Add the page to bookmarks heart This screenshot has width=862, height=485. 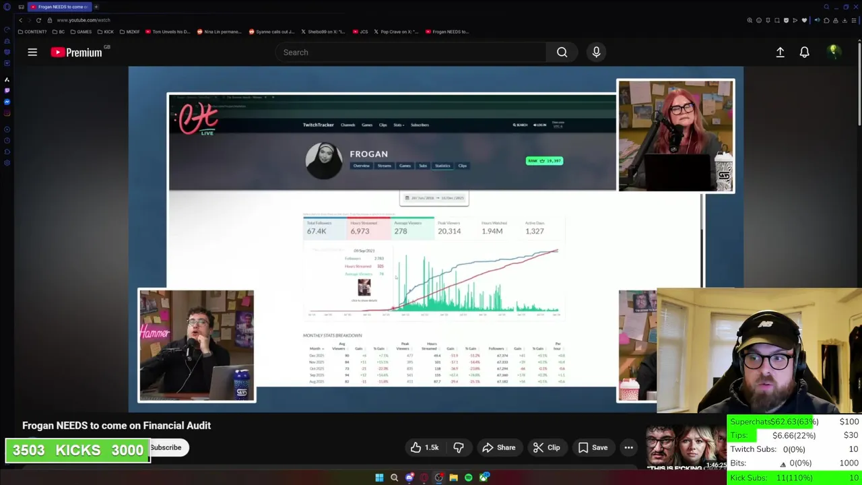[x=804, y=20]
